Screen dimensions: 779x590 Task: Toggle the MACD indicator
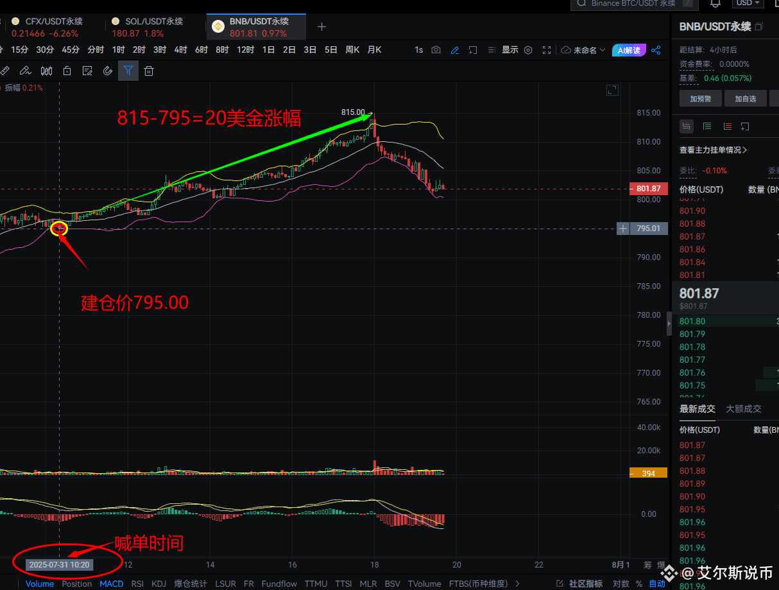coord(112,584)
